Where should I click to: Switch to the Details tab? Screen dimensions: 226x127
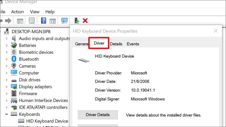[x=116, y=44]
